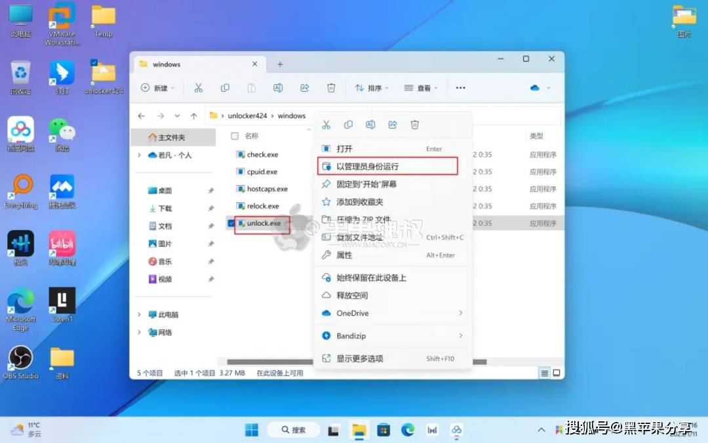
Task: Open 主文件夹 in the sidebar
Action: [x=173, y=137]
